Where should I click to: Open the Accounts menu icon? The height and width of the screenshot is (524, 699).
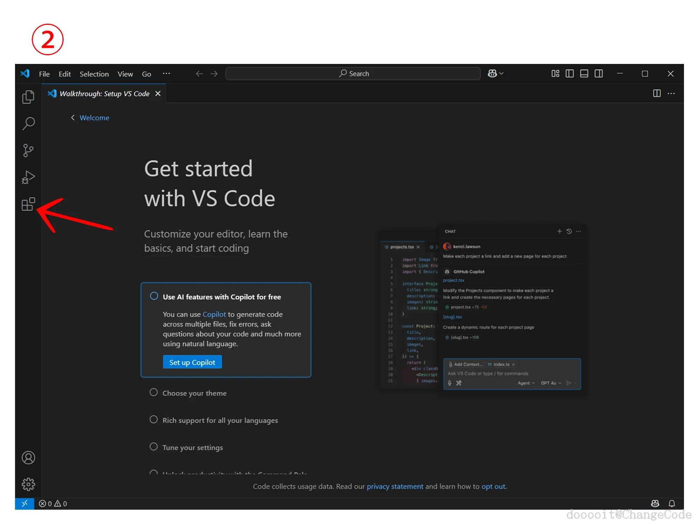28,458
